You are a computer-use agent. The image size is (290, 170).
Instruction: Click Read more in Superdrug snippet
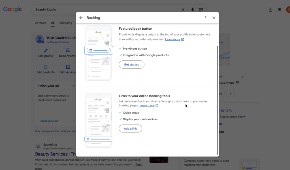[139, 164]
